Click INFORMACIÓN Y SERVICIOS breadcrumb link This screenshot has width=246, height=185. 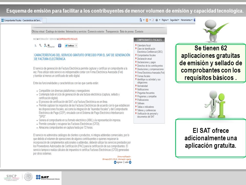point(48,39)
